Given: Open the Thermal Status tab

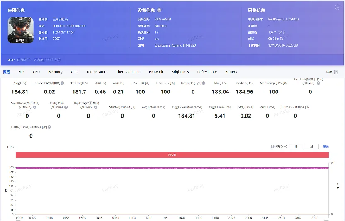Looking at the screenshot, I should tap(128, 72).
